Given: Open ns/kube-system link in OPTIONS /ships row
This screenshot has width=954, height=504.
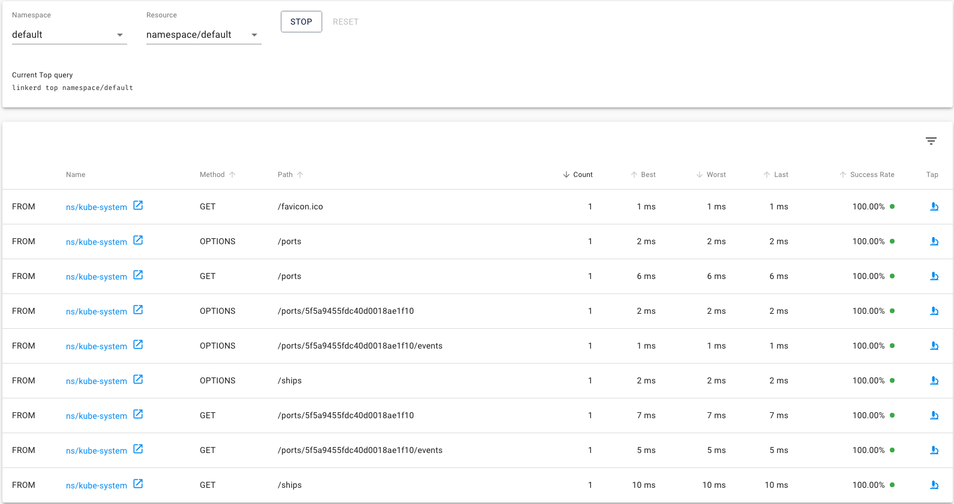Looking at the screenshot, I should [97, 381].
